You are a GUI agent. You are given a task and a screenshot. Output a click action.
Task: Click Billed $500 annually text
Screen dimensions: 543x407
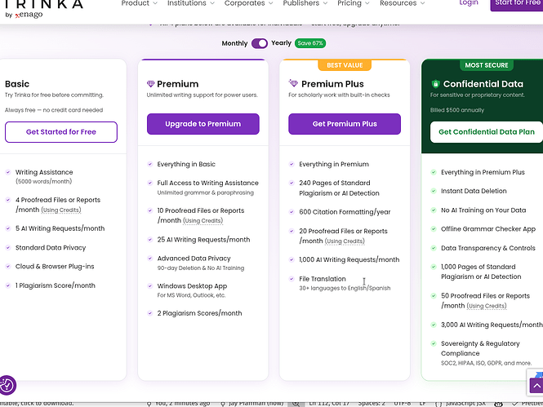457,110
